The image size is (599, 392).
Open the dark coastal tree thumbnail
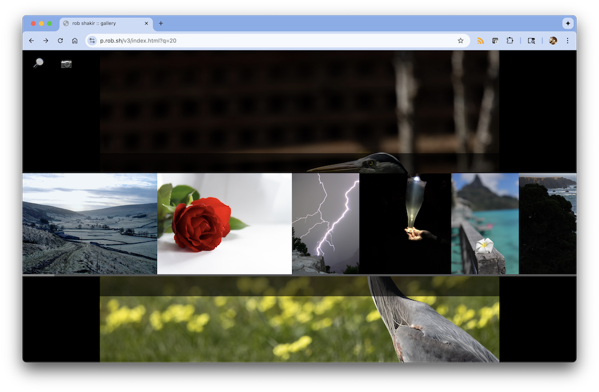(x=548, y=224)
